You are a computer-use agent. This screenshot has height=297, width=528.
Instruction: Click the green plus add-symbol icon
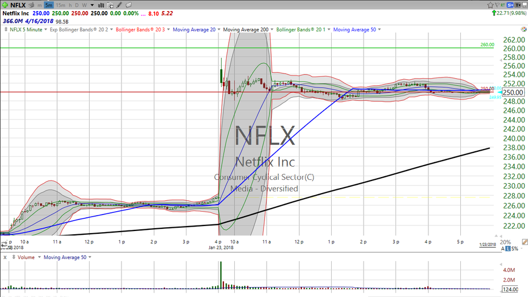coord(5,5)
